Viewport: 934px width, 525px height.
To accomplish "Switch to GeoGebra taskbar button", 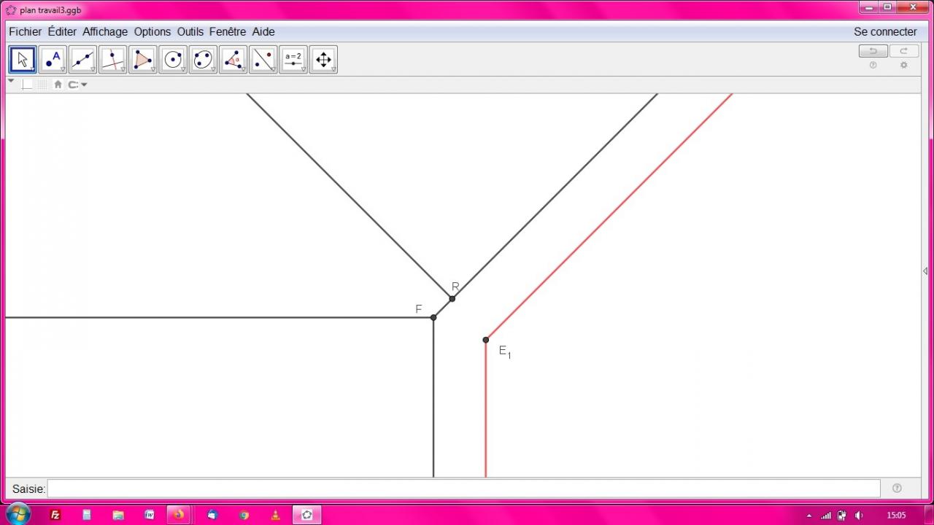I will click(x=307, y=515).
